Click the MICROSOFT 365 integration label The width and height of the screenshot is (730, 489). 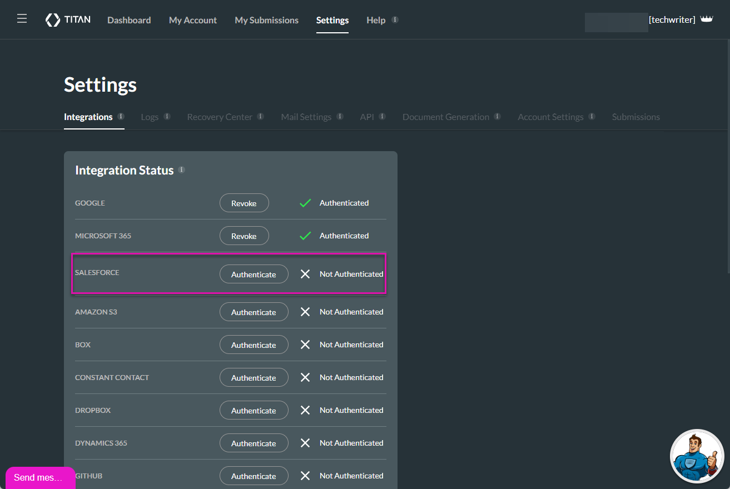103,236
